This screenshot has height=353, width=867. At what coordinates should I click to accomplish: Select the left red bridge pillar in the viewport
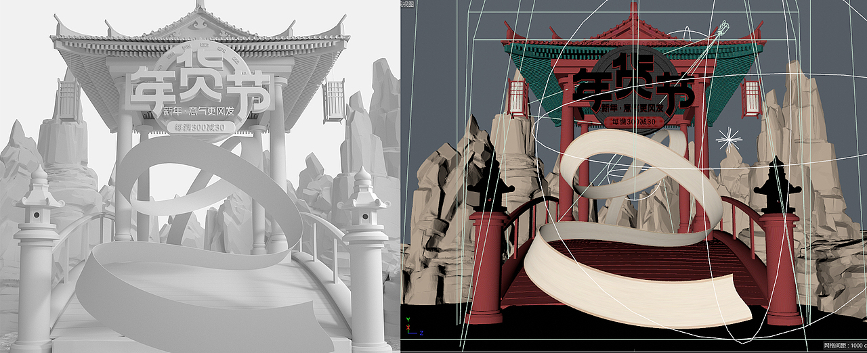(x=486, y=267)
